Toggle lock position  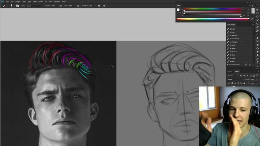tap(238, 83)
